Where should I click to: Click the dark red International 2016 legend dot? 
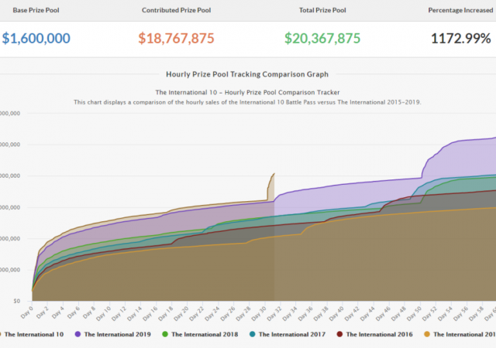(339, 334)
